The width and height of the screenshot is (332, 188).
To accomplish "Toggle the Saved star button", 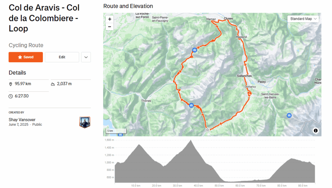I will click(x=26, y=57).
